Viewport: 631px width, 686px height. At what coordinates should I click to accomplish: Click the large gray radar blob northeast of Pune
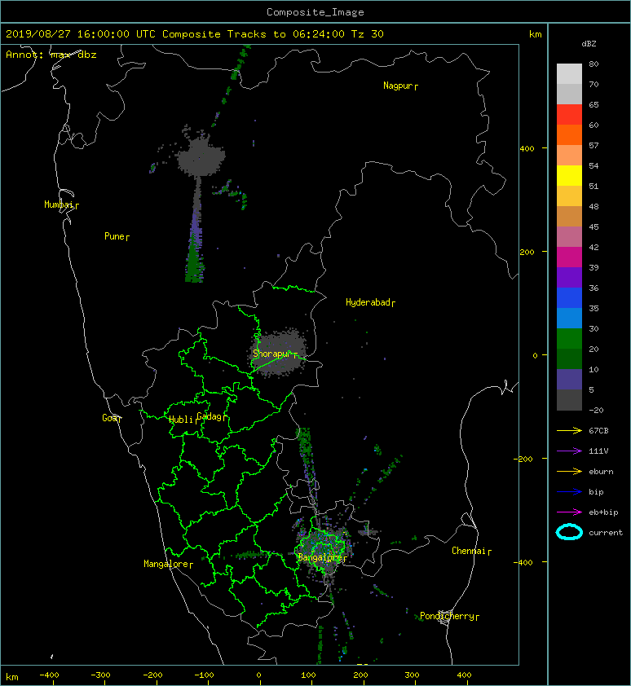(201, 157)
